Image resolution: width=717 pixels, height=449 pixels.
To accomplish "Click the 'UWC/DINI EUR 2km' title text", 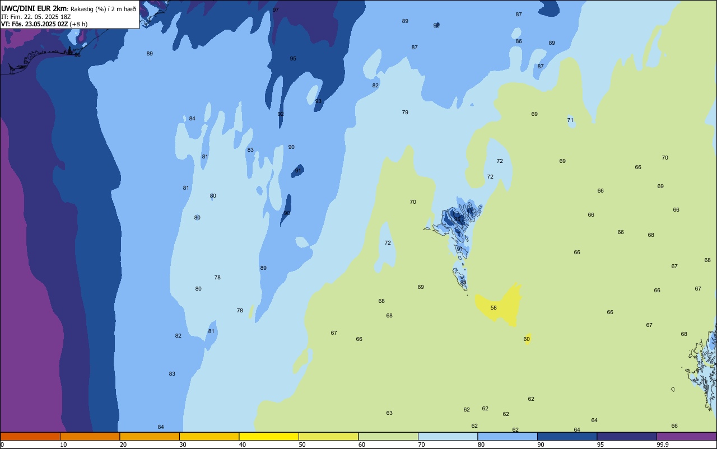I will pyautogui.click(x=34, y=8).
